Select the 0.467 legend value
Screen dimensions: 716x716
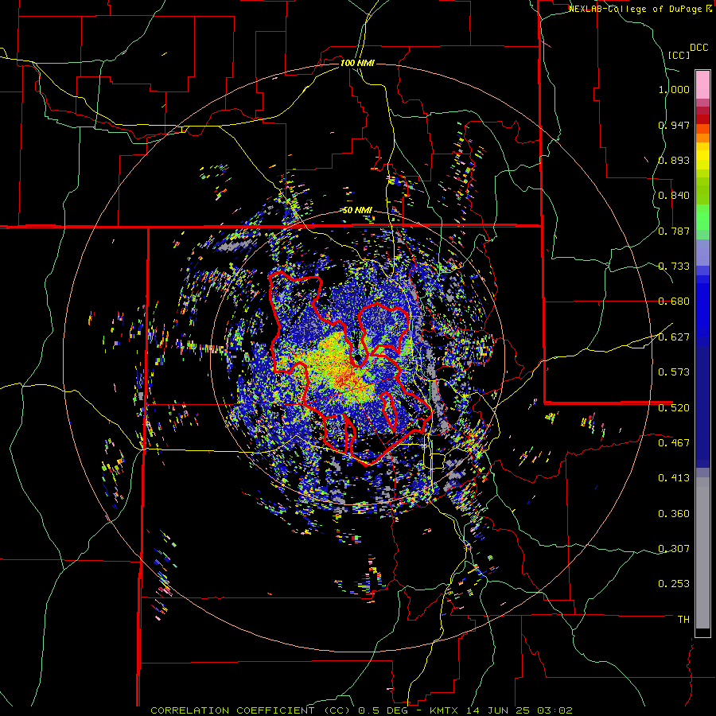pos(674,442)
